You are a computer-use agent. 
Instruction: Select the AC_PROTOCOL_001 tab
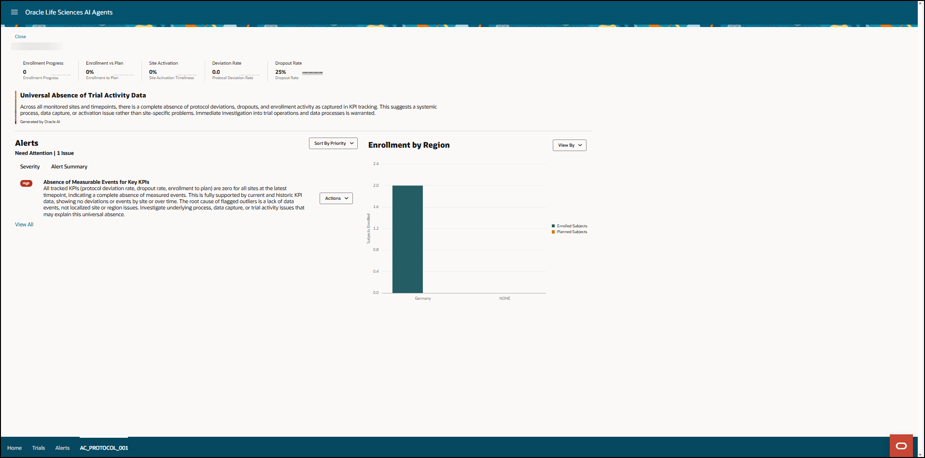coord(104,448)
